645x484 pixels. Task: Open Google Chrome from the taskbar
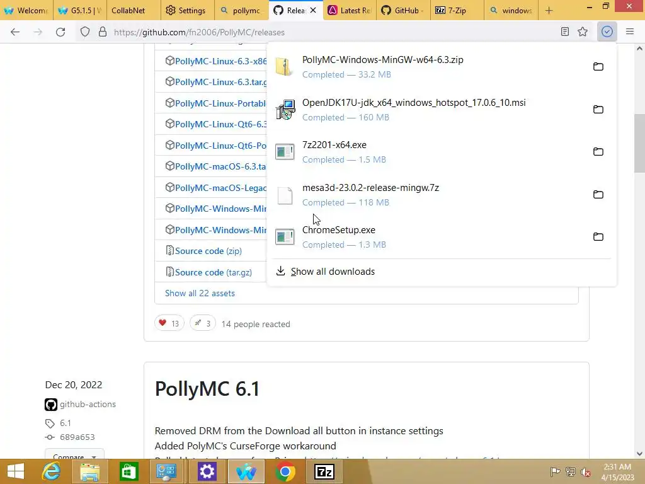[285, 471]
